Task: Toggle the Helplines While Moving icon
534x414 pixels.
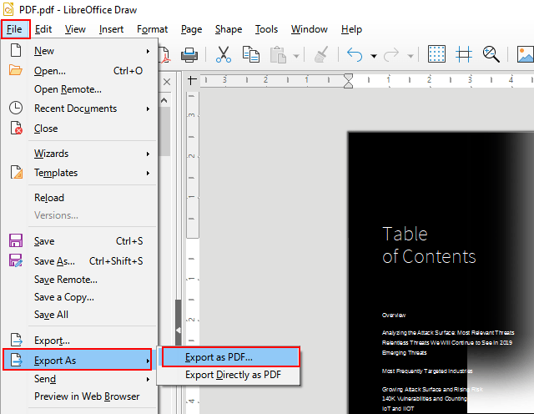Action: (x=464, y=54)
